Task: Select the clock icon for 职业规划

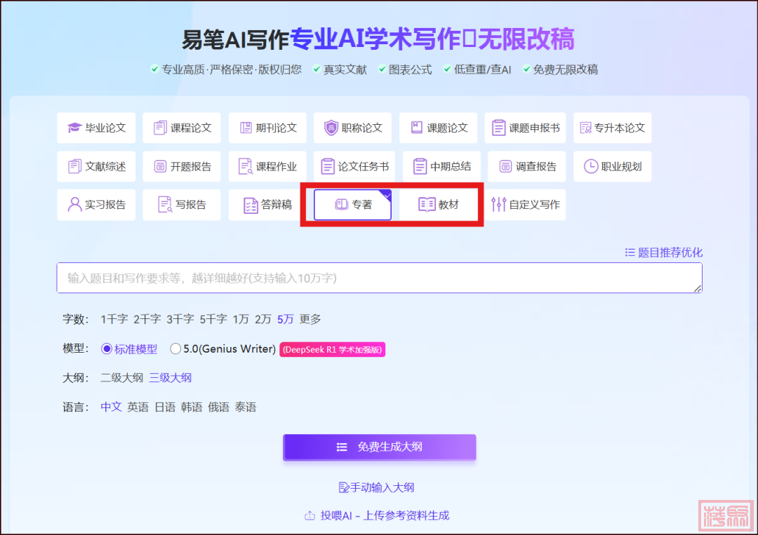Action: pyautogui.click(x=591, y=166)
